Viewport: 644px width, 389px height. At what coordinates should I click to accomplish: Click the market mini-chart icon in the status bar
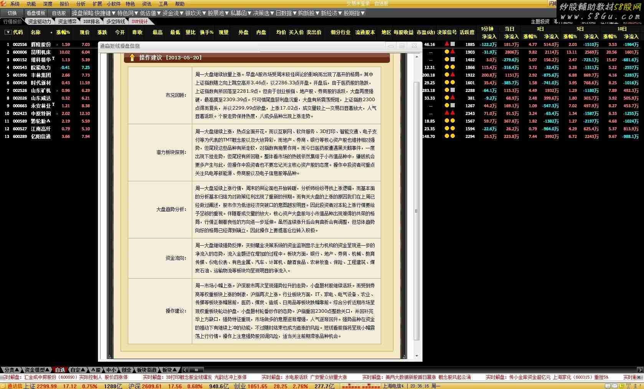click(361, 386)
